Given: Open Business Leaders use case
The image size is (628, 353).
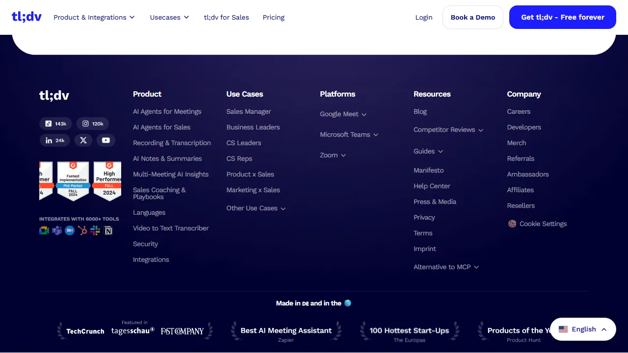Looking at the screenshot, I should [253, 127].
